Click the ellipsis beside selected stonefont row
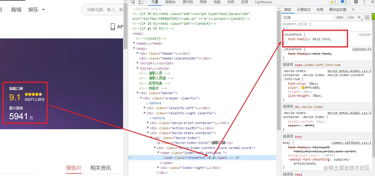The image size is (375, 176). click(130, 158)
